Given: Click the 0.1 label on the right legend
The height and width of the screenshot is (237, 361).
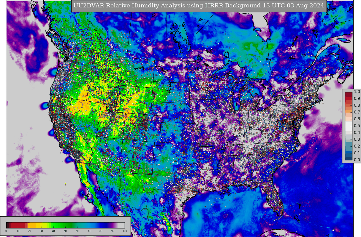Looking at the screenshot, I should (357, 153).
